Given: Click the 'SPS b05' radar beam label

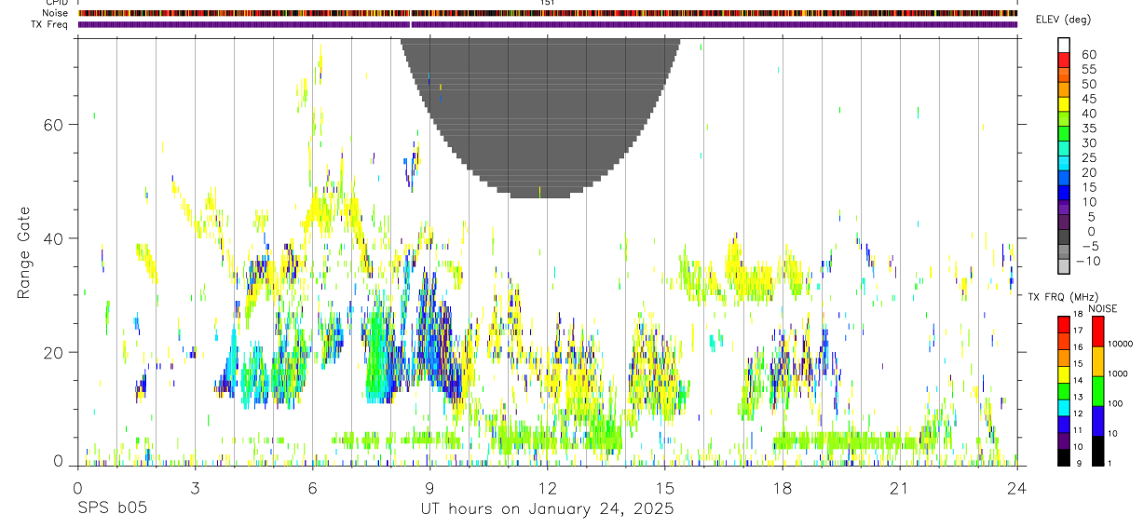Looking at the screenshot, I should tap(112, 509).
